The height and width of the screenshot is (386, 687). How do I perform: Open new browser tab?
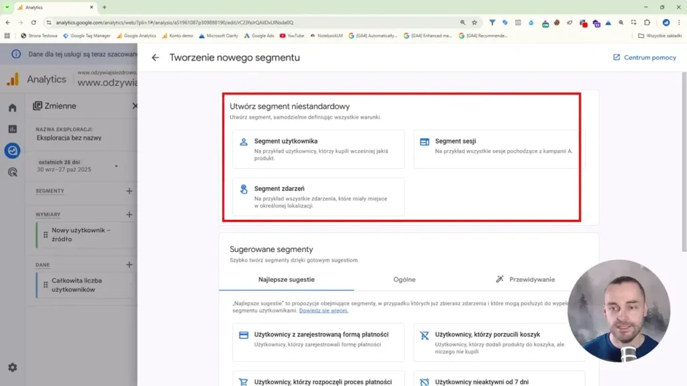click(x=104, y=7)
